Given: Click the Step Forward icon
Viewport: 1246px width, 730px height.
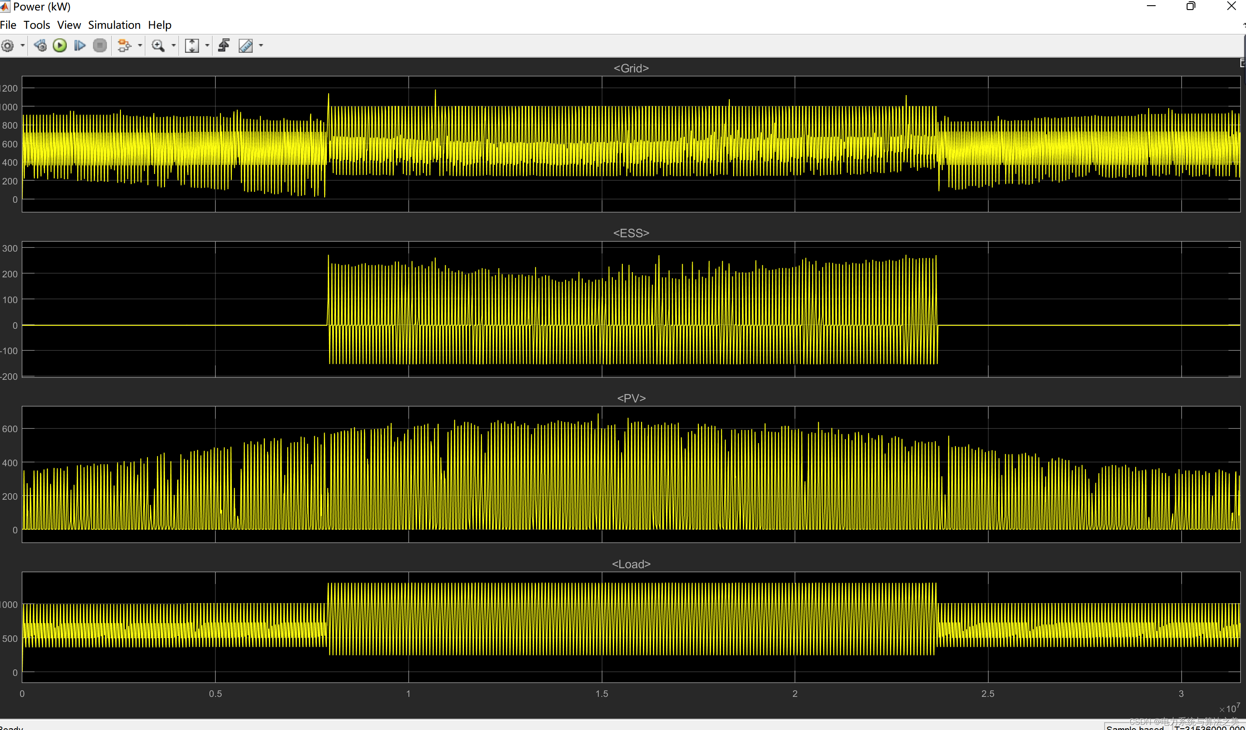Looking at the screenshot, I should tap(79, 46).
